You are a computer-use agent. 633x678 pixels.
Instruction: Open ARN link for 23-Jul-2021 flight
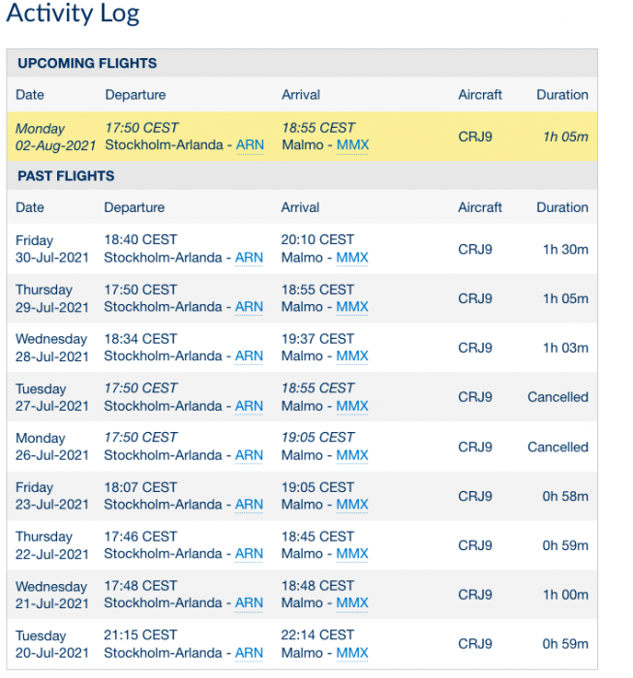click(x=250, y=505)
